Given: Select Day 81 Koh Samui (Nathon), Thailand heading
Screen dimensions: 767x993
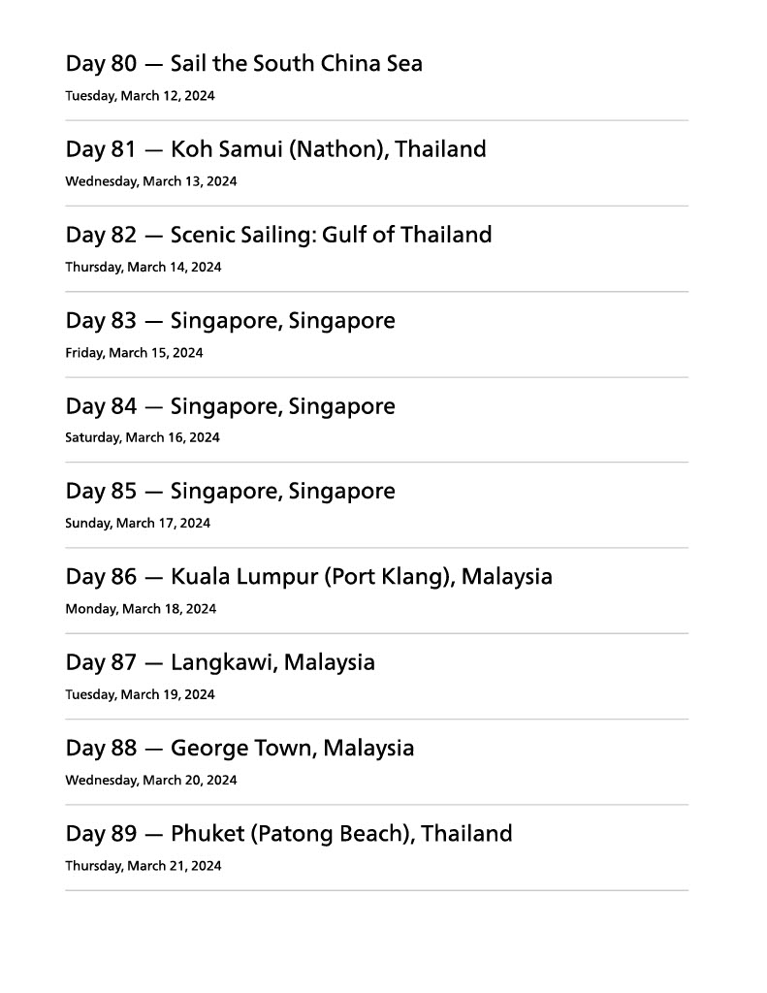Looking at the screenshot, I should tap(275, 149).
